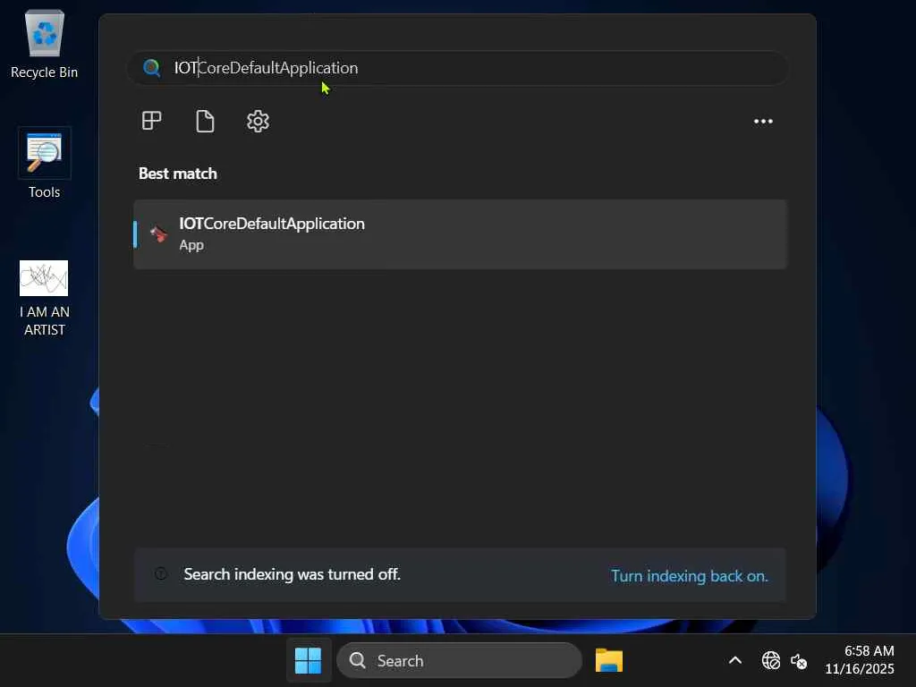Click the muted volume tray icon
This screenshot has width=916, height=687.
(799, 661)
